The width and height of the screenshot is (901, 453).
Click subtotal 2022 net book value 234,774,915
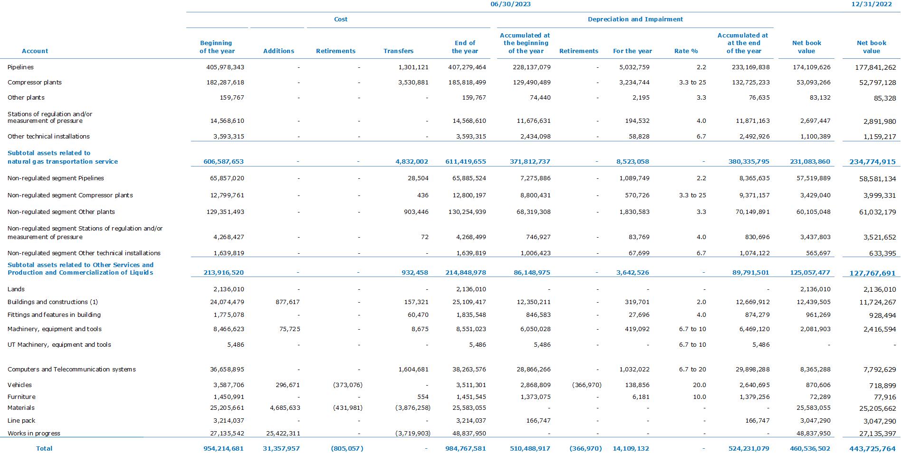(872, 162)
